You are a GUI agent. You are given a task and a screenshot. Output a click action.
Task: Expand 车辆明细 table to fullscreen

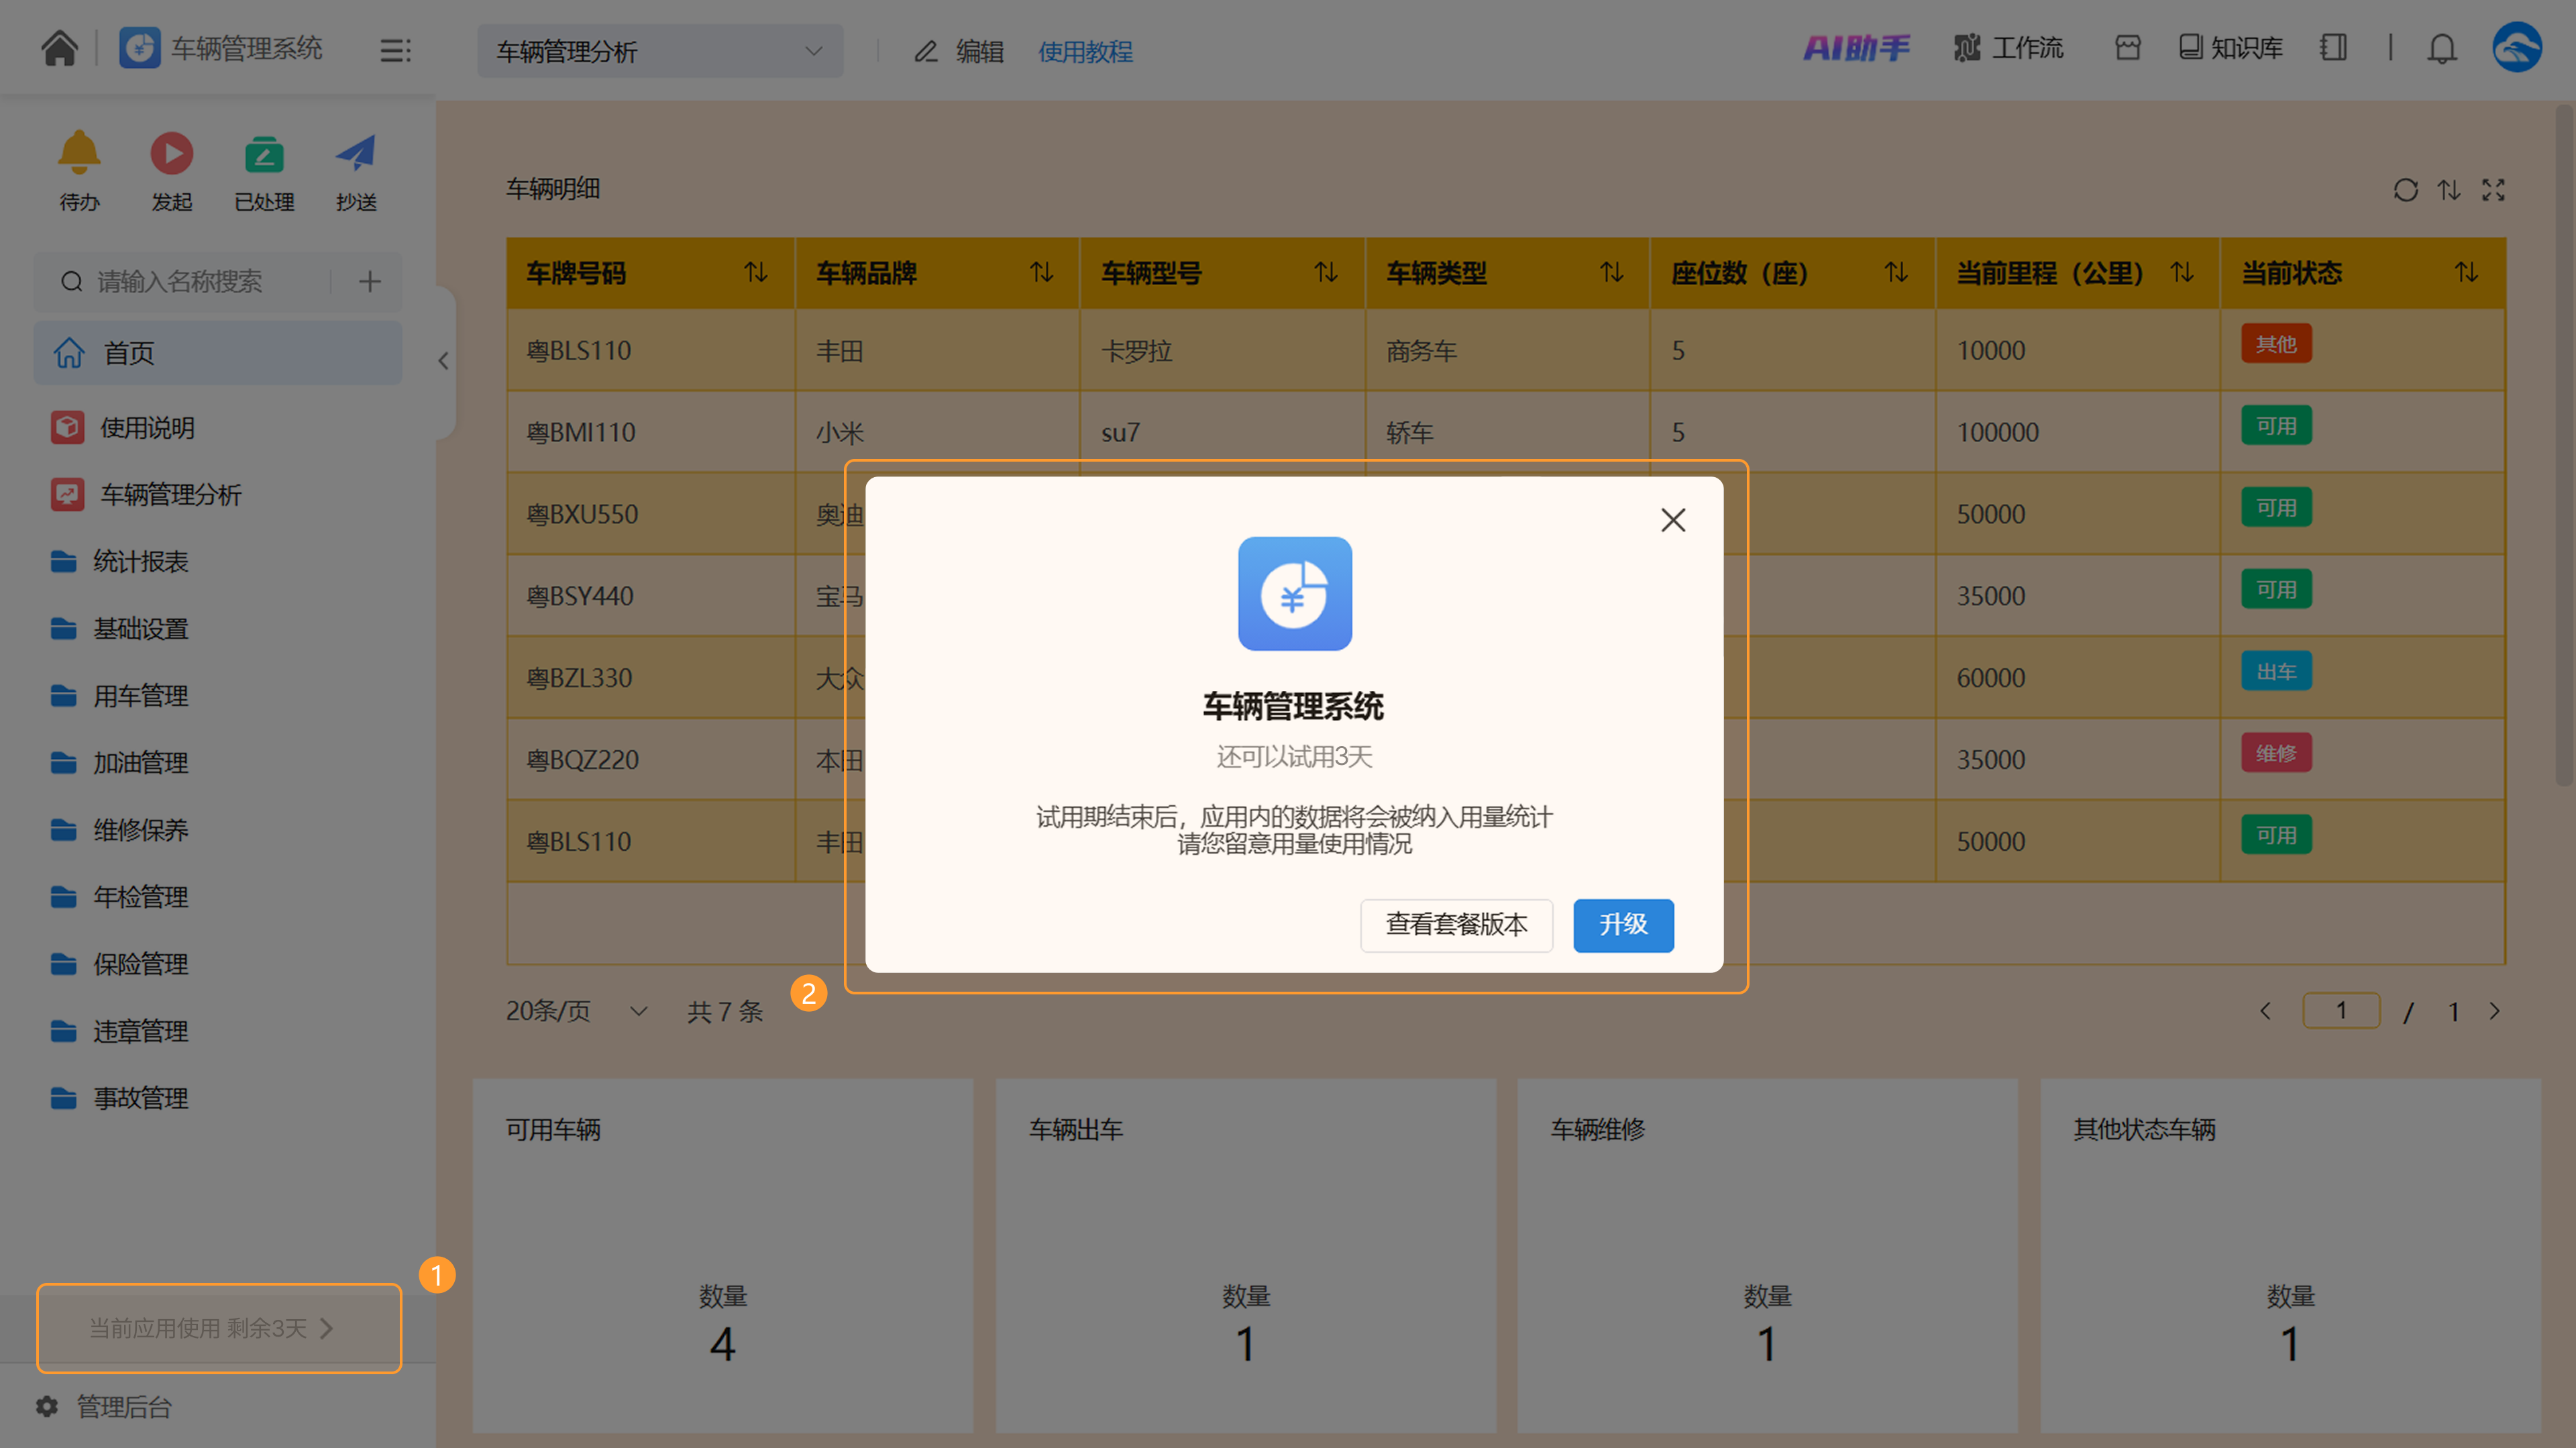pyautogui.click(x=2493, y=190)
